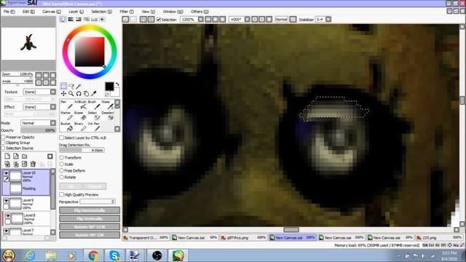This screenshot has width=466, height=262.
Task: Open Skype from the taskbar
Action: tap(114, 255)
